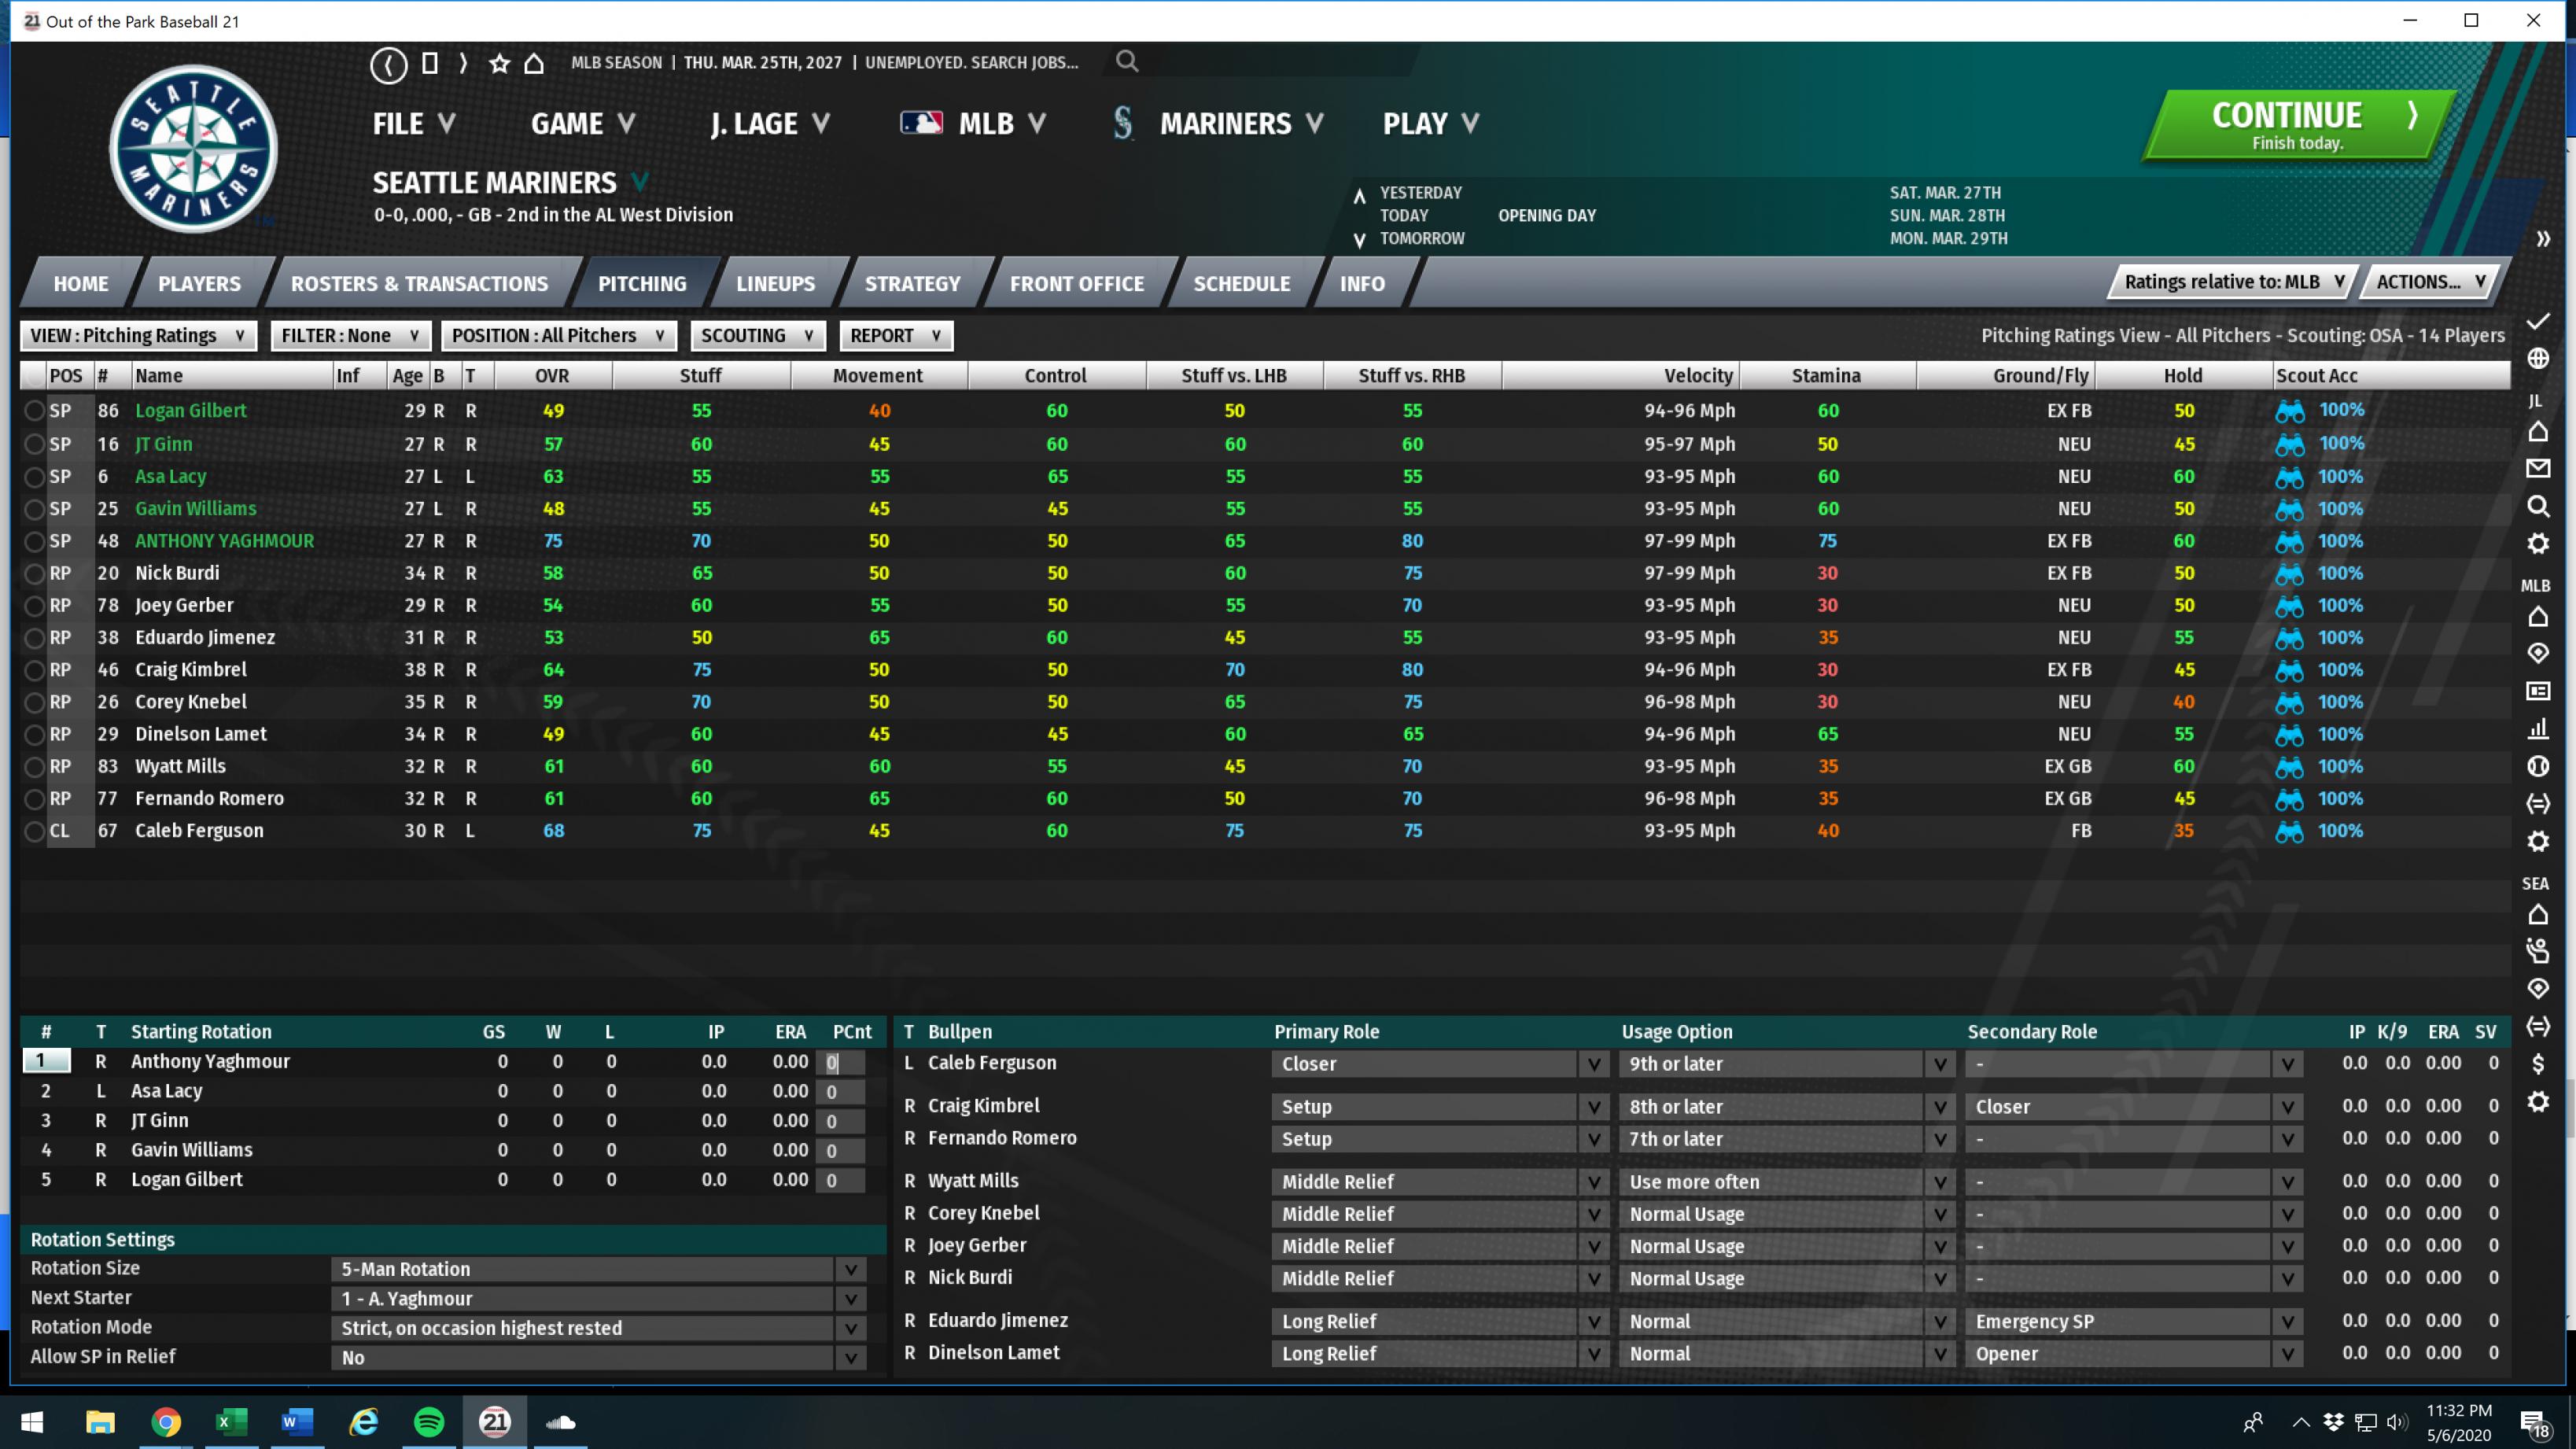Open the globe icon in the right sidebar
The image size is (2576, 1449).
(x=2538, y=358)
